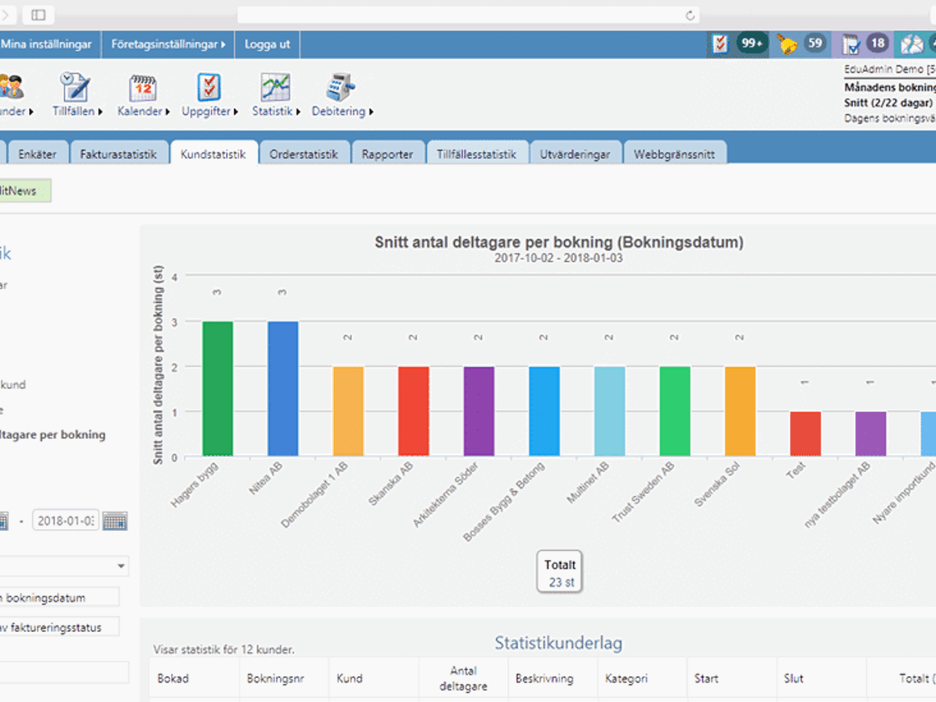Click the browser address bar
The image size is (936, 702).
[x=469, y=15]
